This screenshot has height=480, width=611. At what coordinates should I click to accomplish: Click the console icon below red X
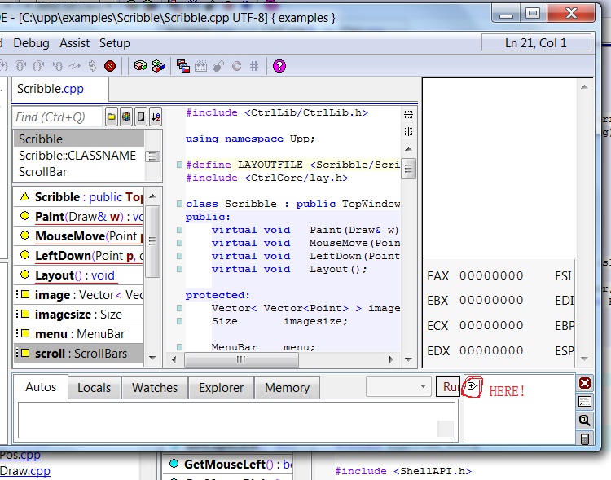coord(585,402)
